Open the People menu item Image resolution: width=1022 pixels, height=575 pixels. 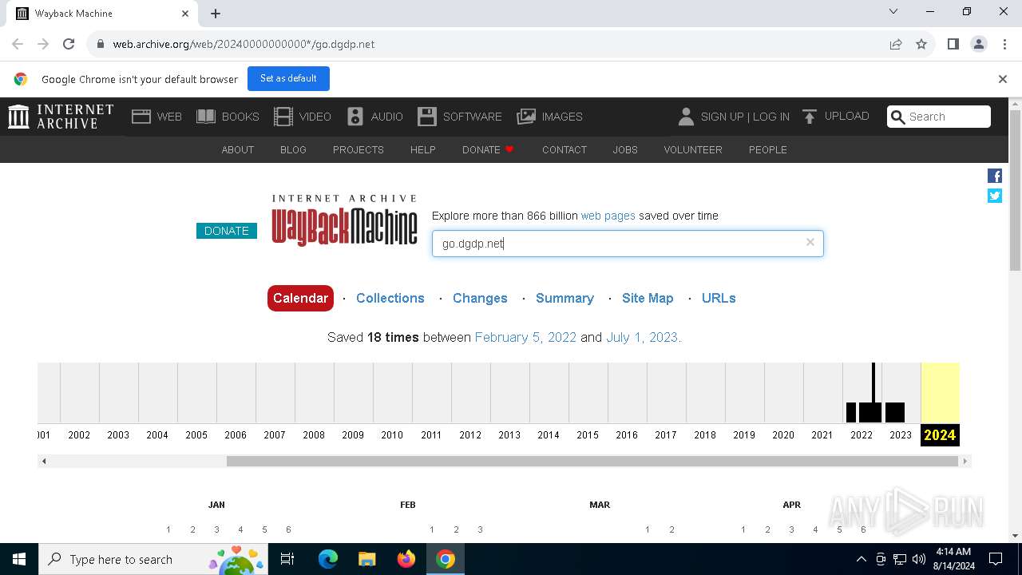pos(768,149)
